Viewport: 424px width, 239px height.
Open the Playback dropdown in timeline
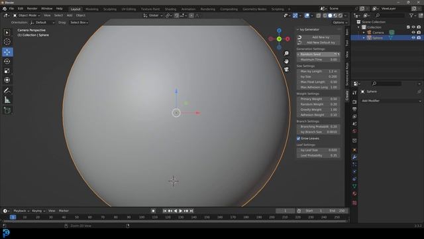[x=21, y=211]
